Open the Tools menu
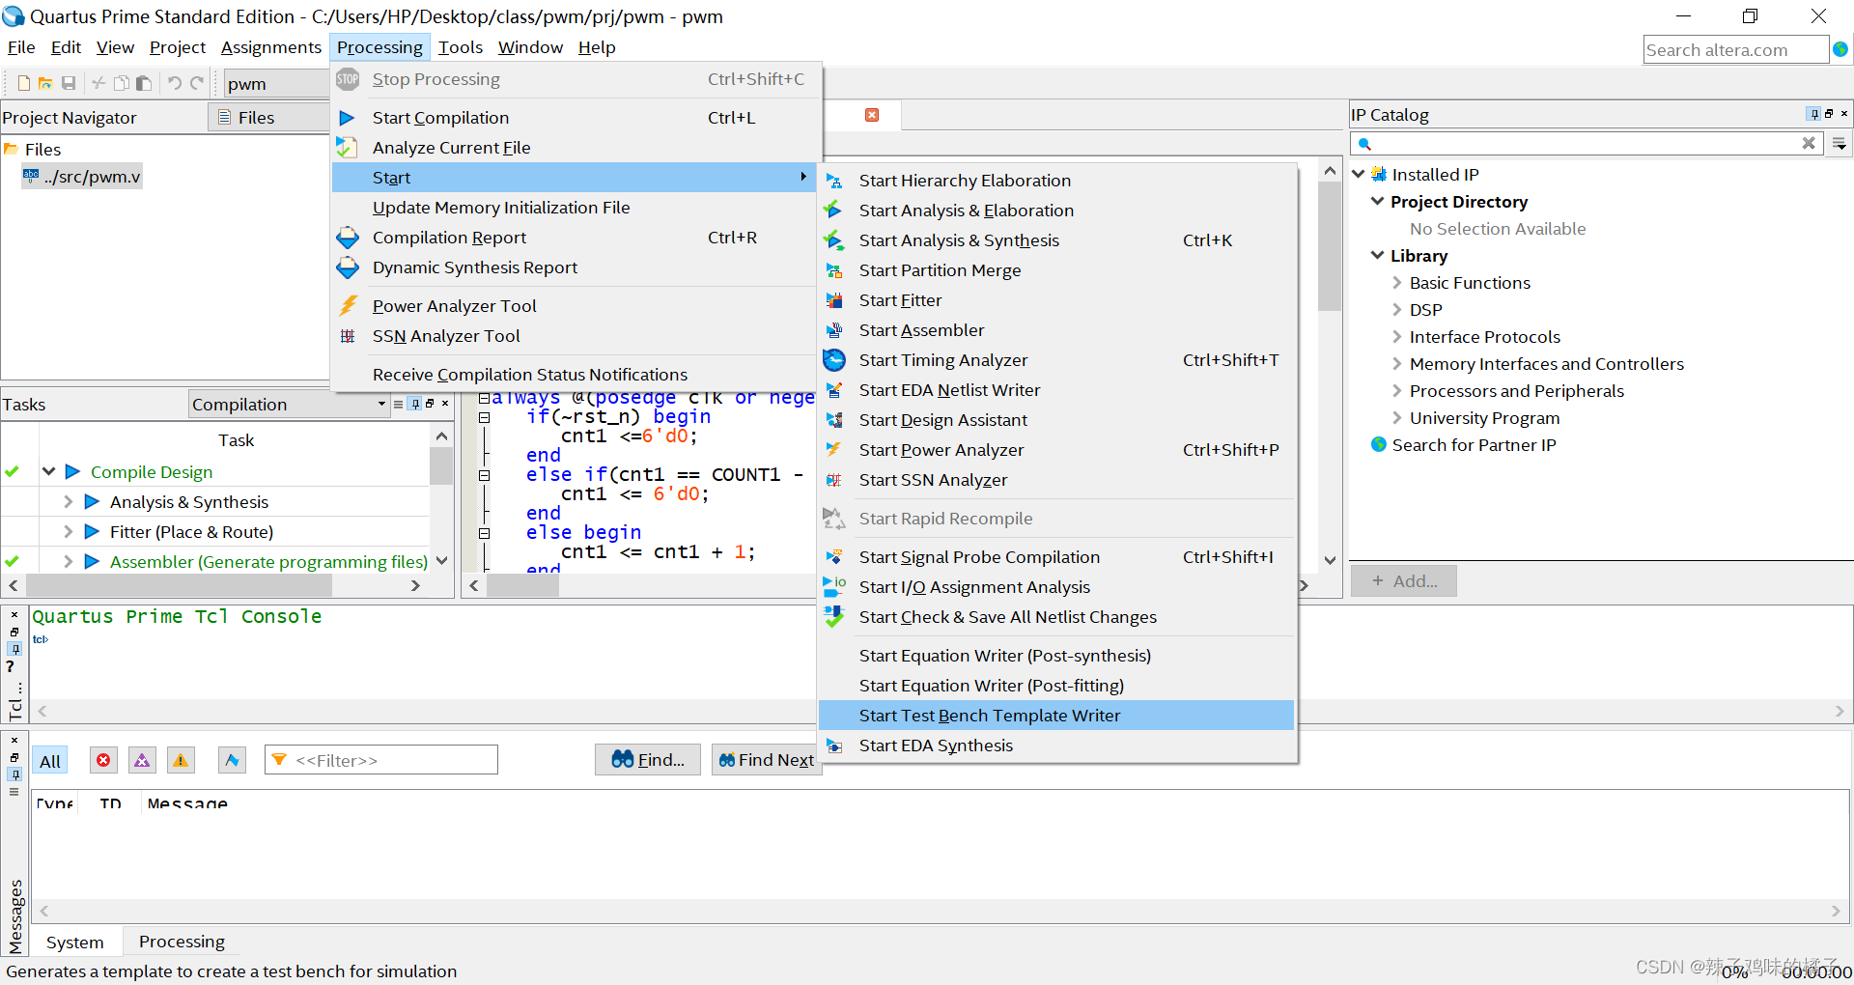1854x985 pixels. [460, 47]
